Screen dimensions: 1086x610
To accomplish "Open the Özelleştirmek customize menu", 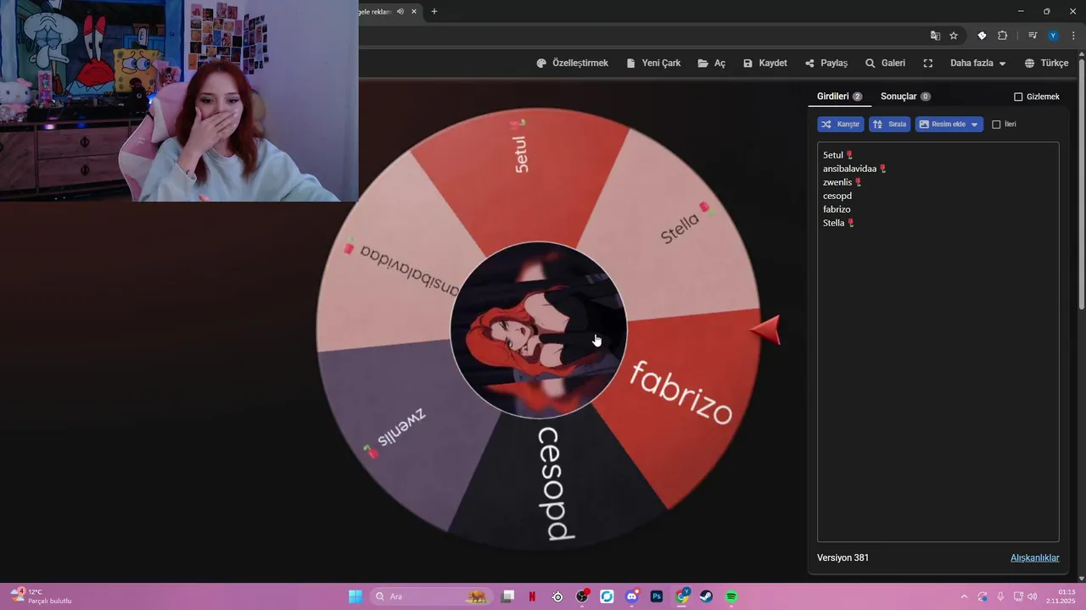I will [x=573, y=64].
